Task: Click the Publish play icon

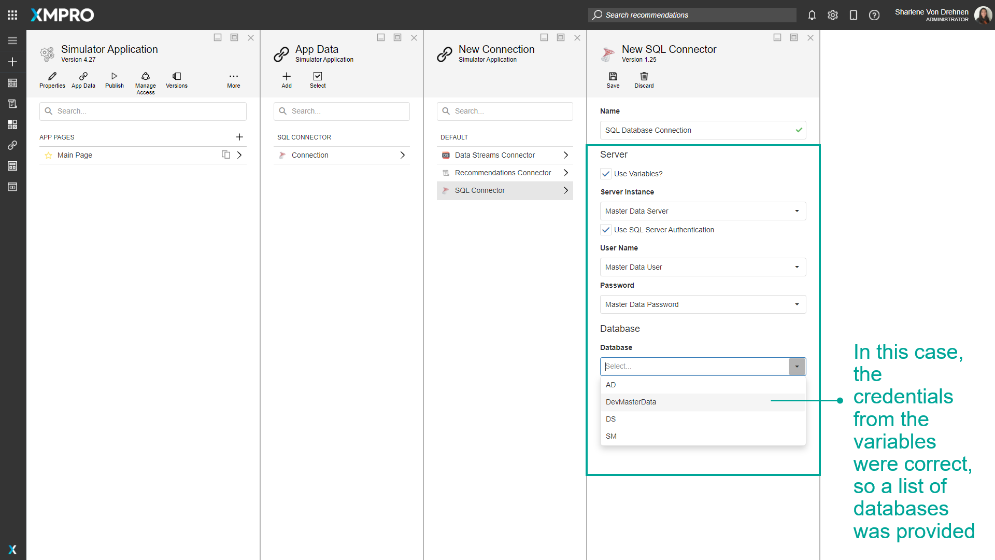Action: 114,77
